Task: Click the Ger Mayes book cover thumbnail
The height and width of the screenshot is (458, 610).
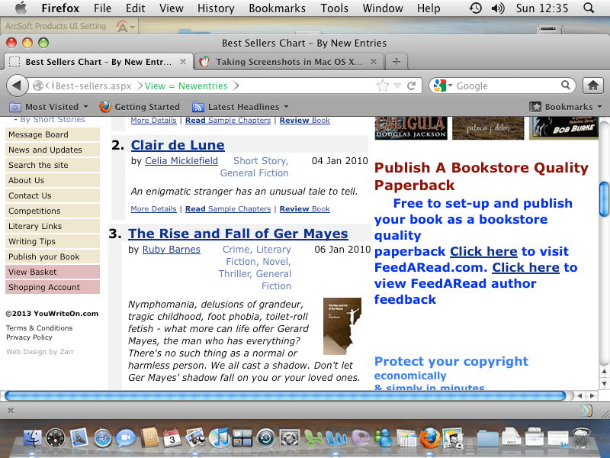Action: [x=342, y=326]
